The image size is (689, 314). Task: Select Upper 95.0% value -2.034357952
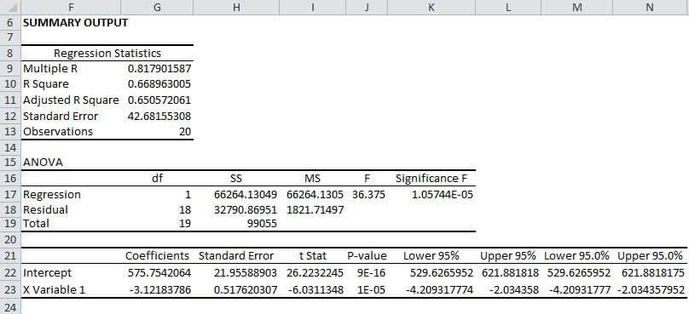[x=651, y=289]
